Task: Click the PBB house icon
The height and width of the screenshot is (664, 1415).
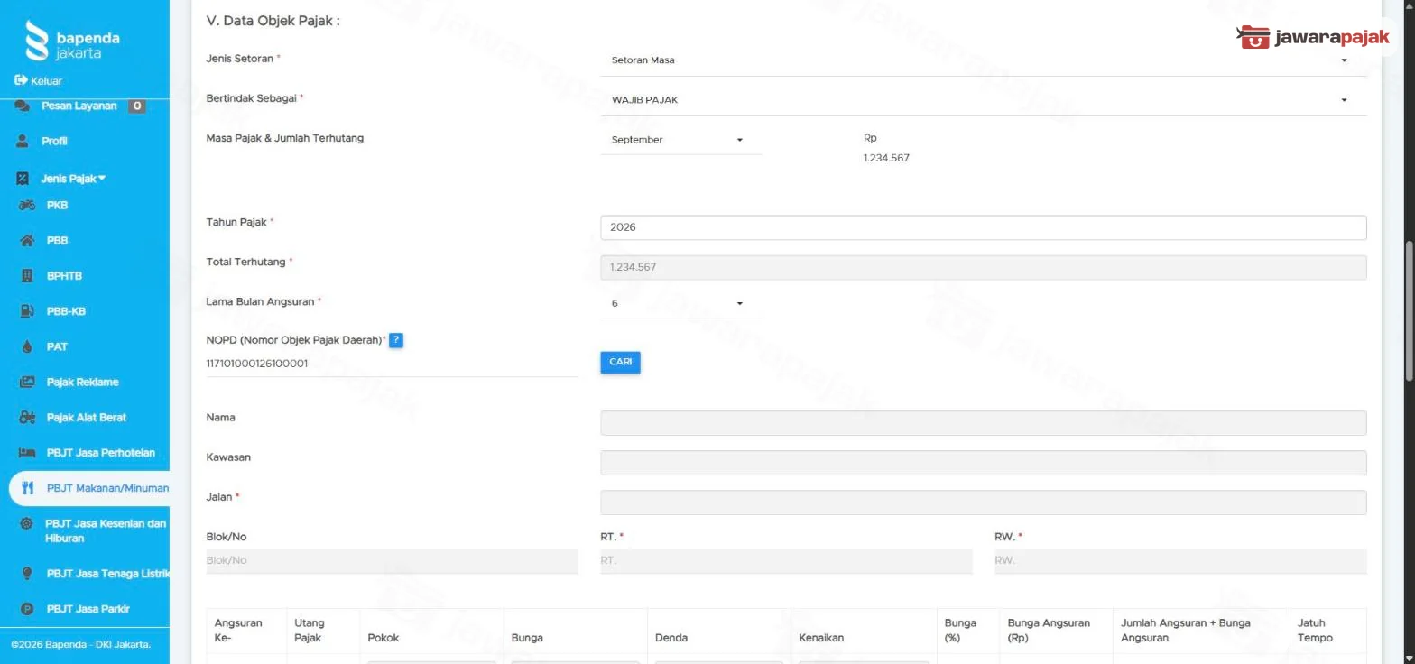Action: click(x=27, y=241)
